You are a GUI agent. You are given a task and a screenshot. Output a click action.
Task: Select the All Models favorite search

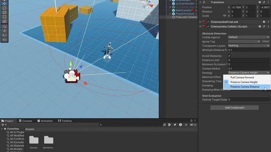(x=15, y=149)
